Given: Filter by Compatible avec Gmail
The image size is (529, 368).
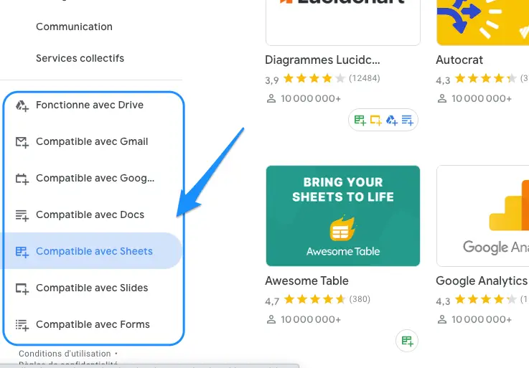Looking at the screenshot, I should coord(92,141).
